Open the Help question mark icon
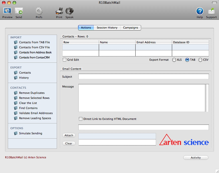The image size is (219, 173). point(200,11)
